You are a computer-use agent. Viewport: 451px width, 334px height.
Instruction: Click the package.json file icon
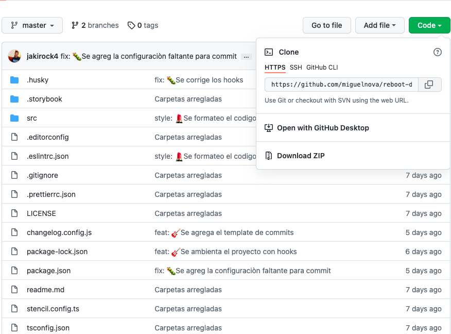point(14,271)
